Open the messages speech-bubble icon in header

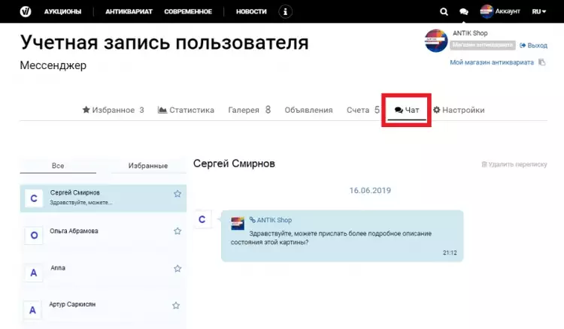tap(464, 12)
